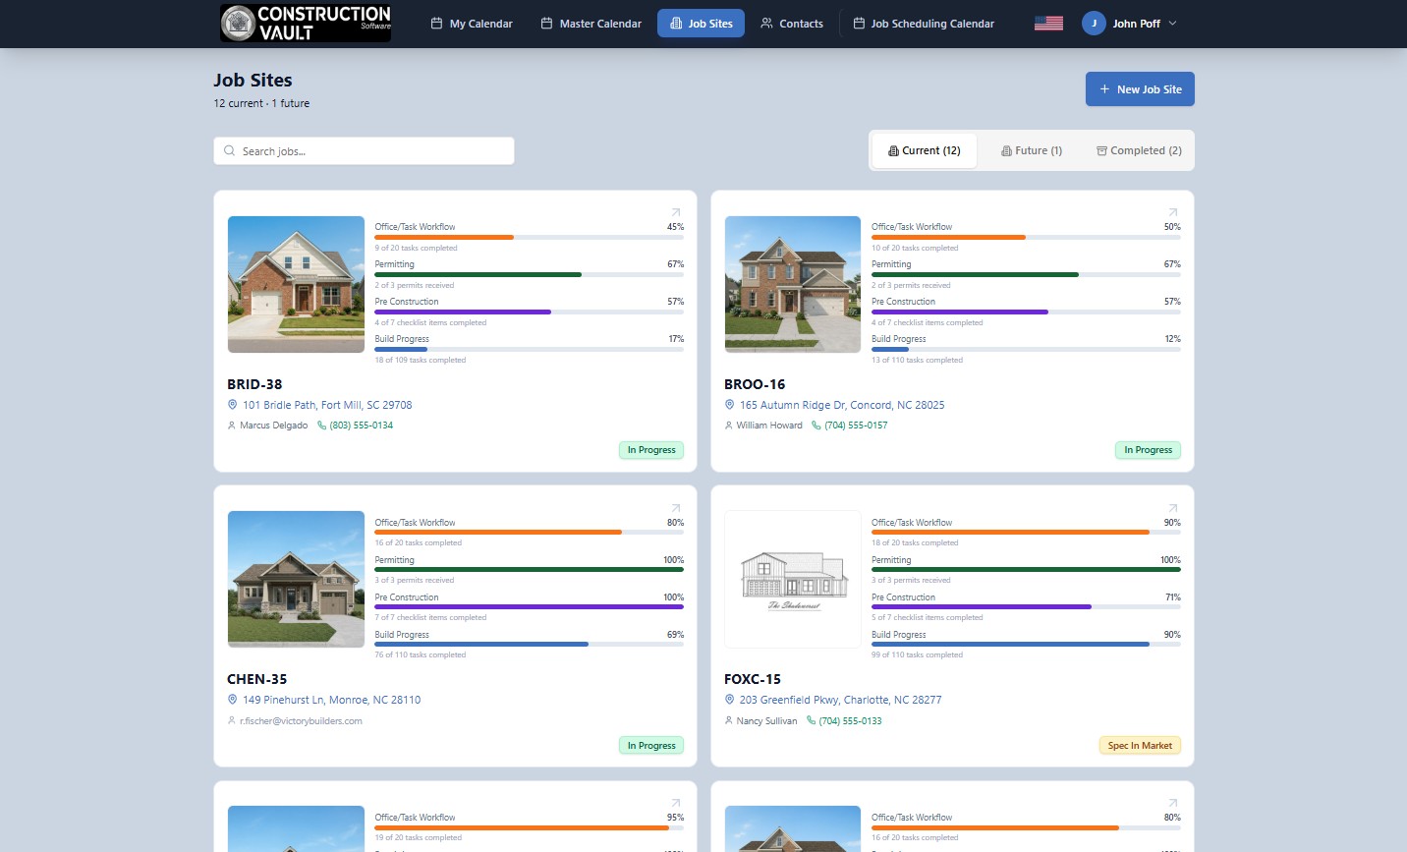The width and height of the screenshot is (1407, 852).
Task: Click the phone icon beside (704) 555-0133
Action: pyautogui.click(x=811, y=720)
